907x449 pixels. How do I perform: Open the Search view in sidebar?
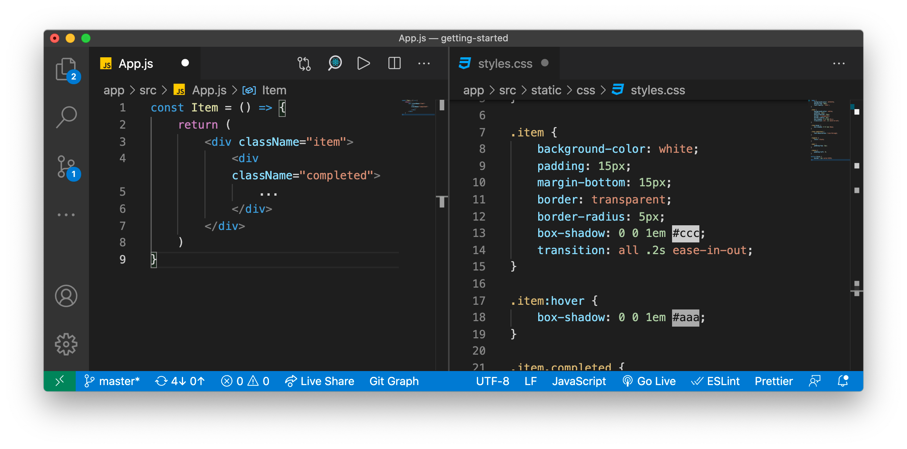(66, 117)
